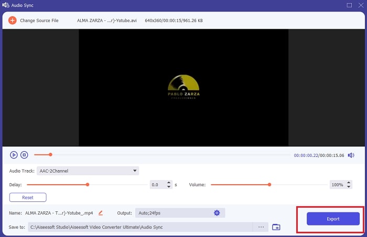Click the Save to path field
Image resolution: width=367 pixels, height=237 pixels.
pyautogui.click(x=141, y=227)
